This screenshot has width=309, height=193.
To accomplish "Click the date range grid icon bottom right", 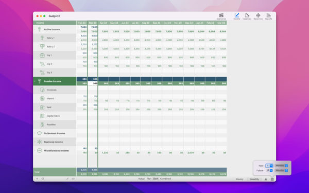I will click(x=272, y=179).
